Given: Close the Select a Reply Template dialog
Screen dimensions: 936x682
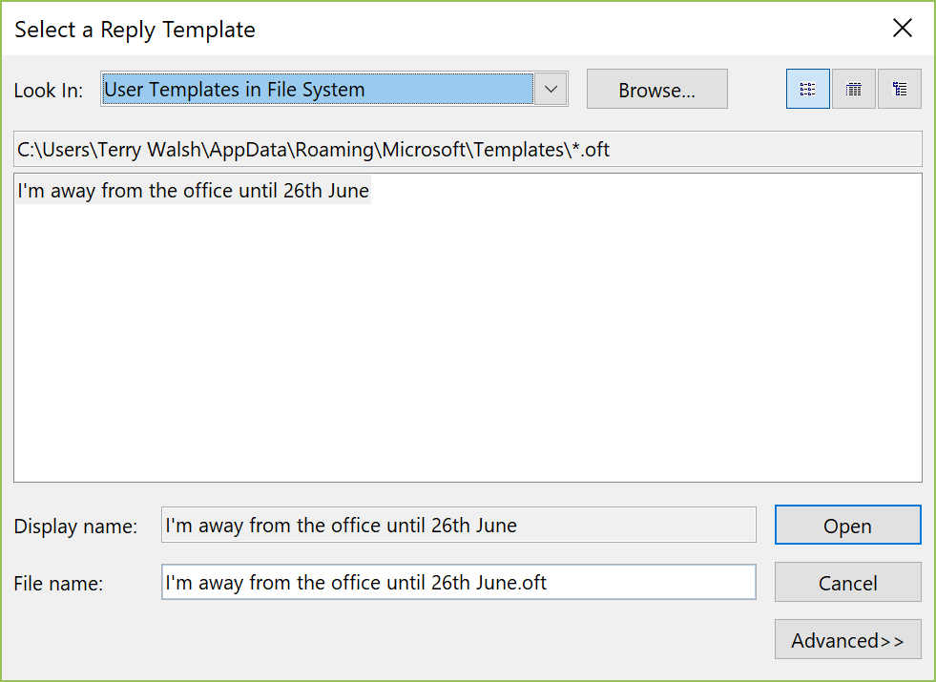Looking at the screenshot, I should click(x=902, y=28).
